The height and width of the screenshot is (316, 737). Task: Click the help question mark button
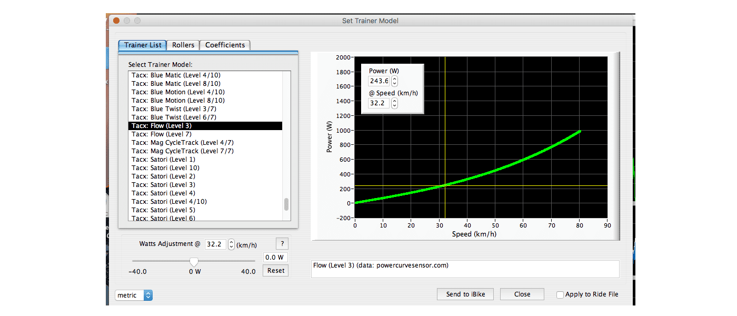[282, 243]
